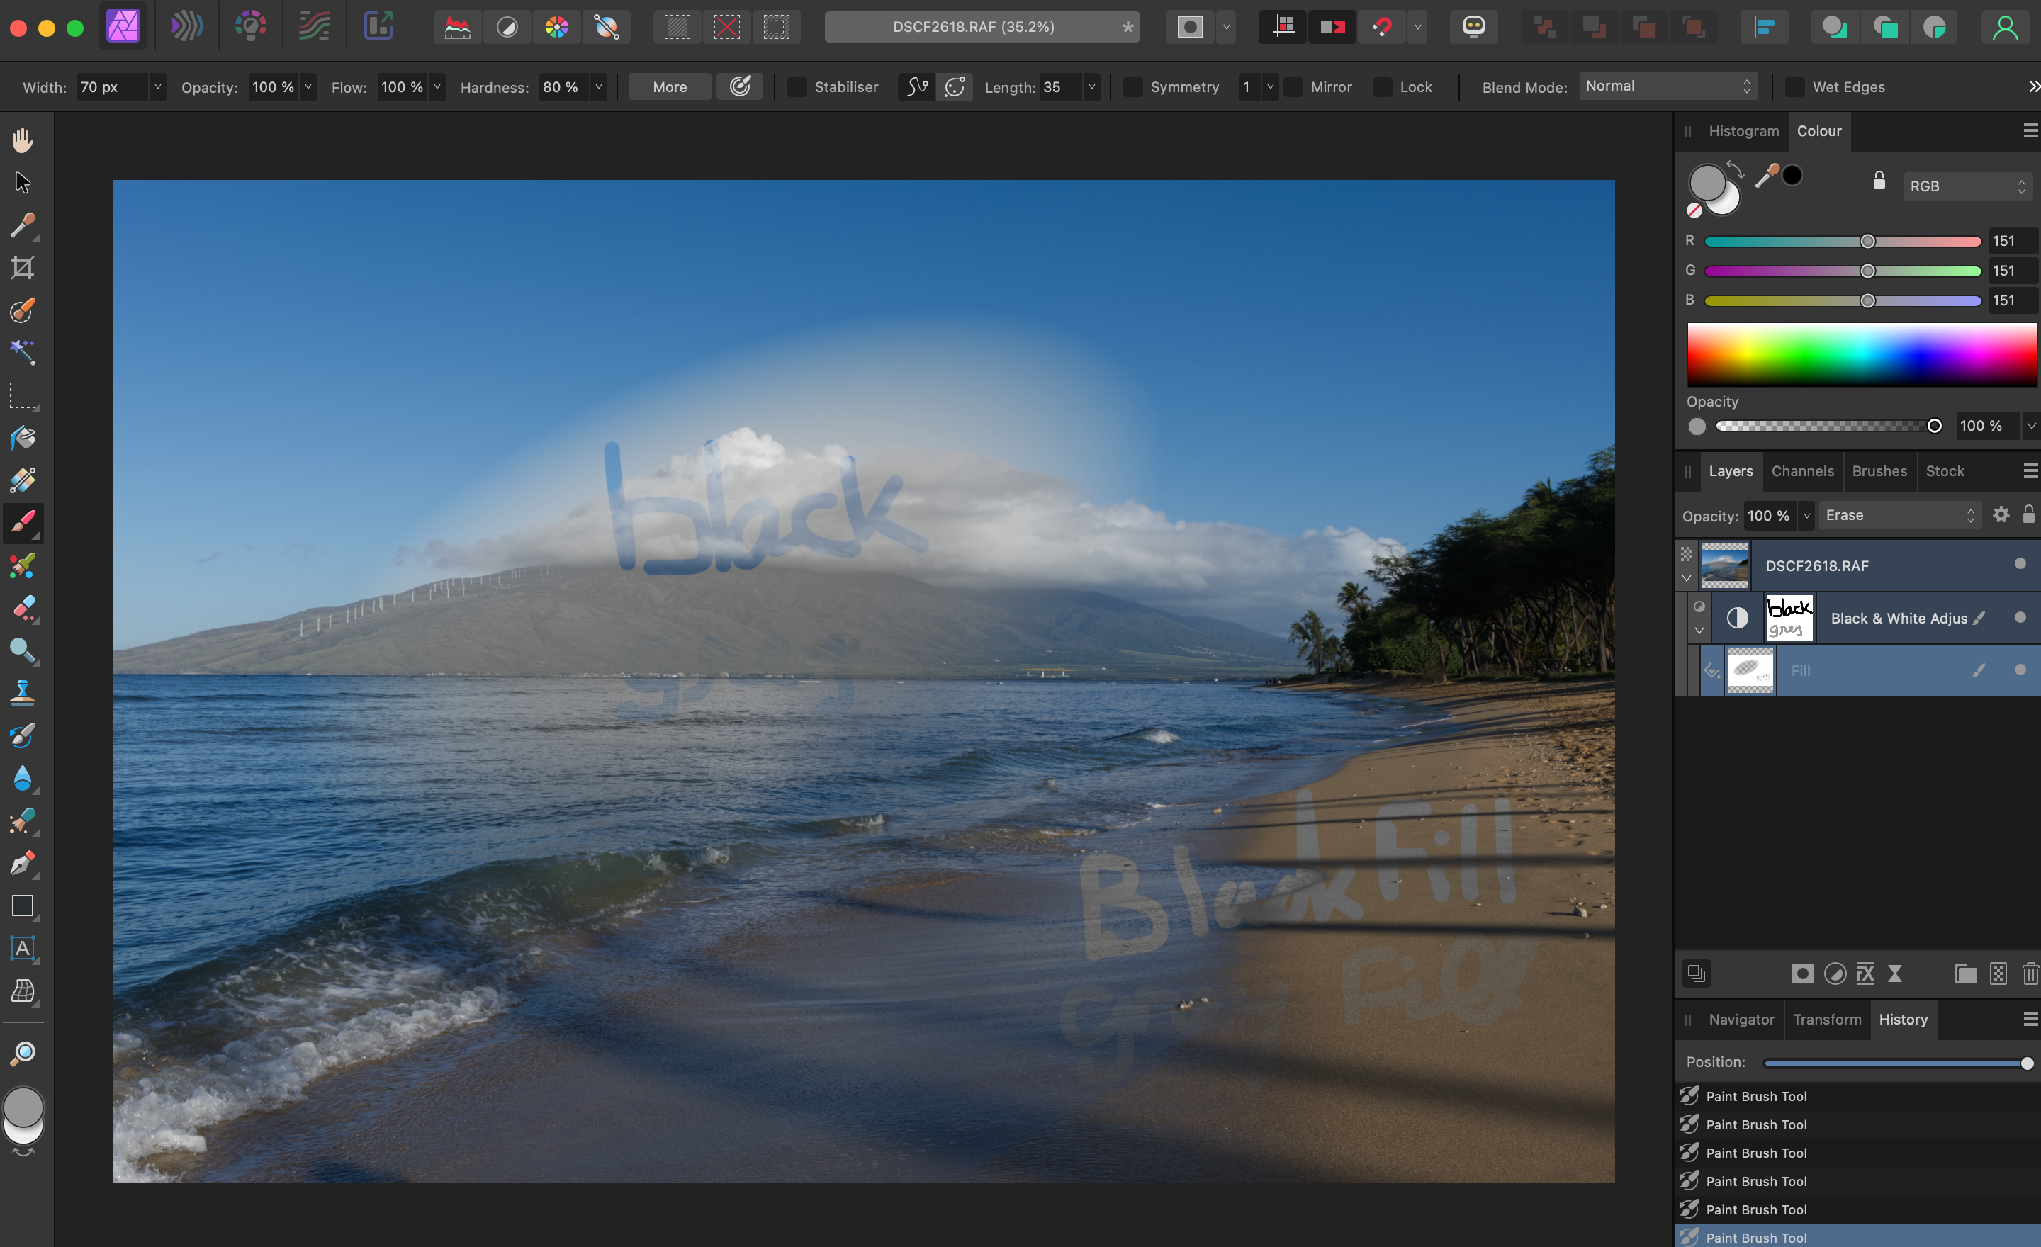Switch to Export Persona
Viewport: 2041px width, 1247px height.
point(378,26)
